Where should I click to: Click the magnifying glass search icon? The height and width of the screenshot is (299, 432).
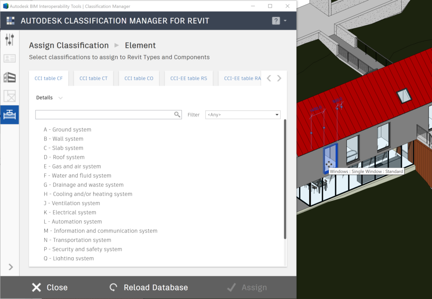[x=177, y=115]
